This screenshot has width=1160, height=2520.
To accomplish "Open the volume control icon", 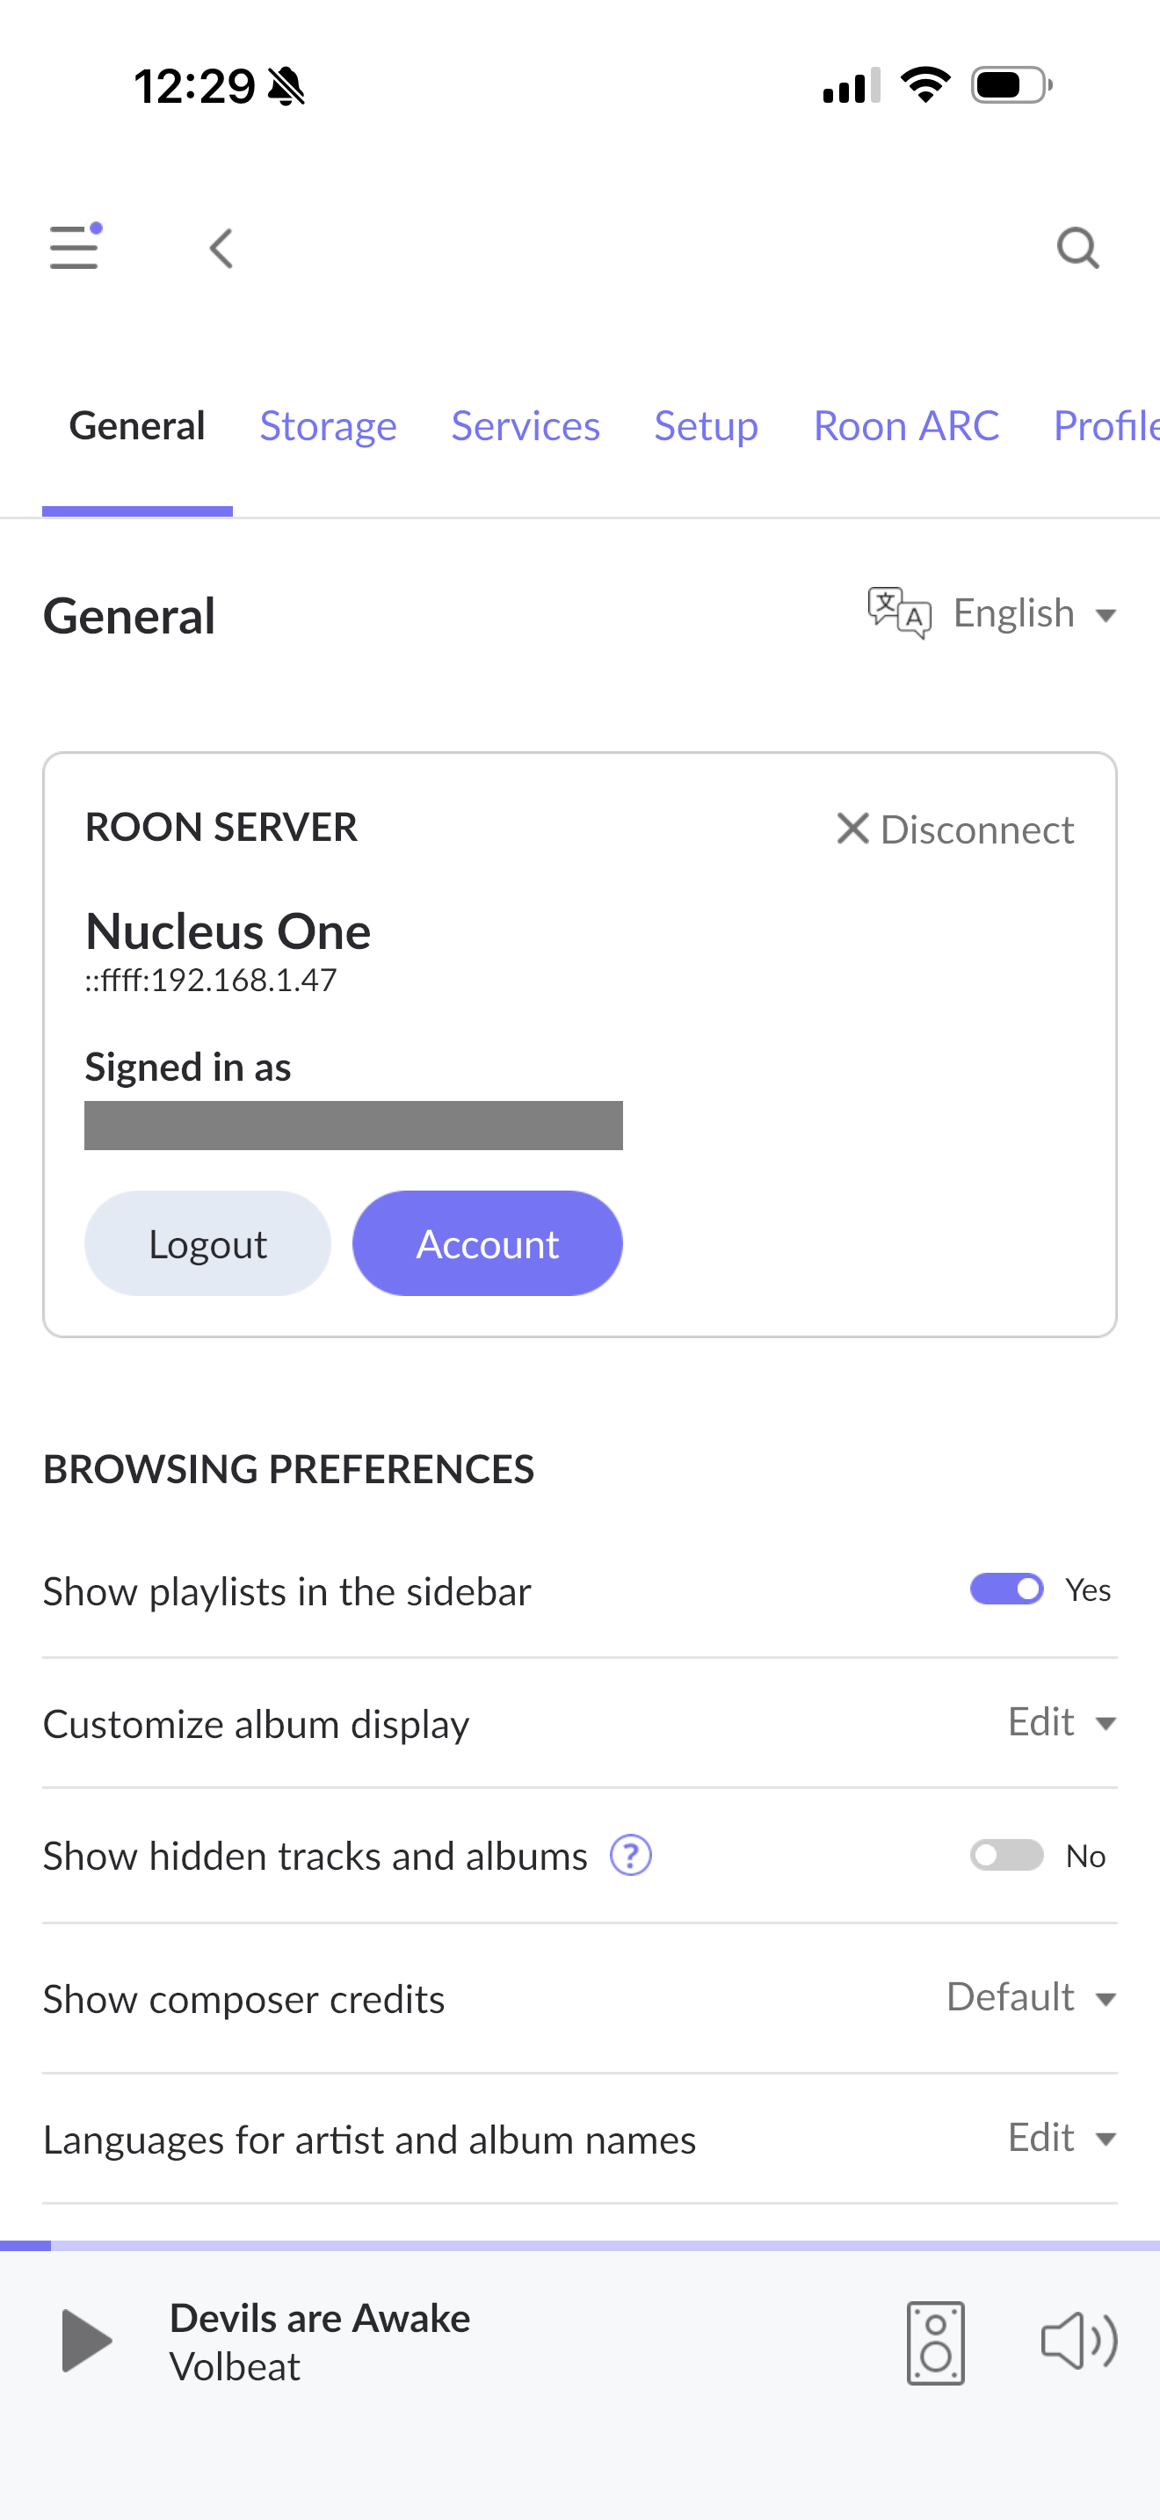I will (1078, 2341).
